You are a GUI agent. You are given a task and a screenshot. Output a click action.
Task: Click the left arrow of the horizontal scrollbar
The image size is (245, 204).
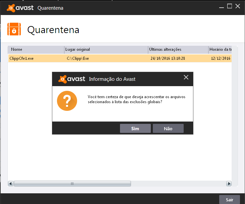[x=10, y=184]
